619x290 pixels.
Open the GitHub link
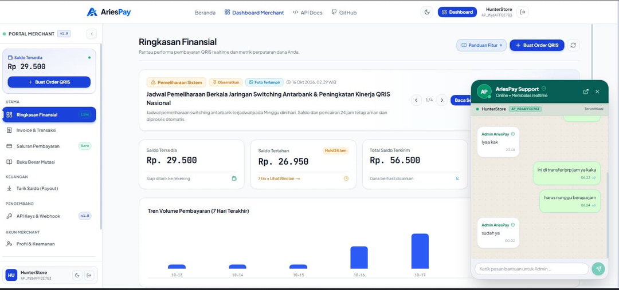coord(344,13)
